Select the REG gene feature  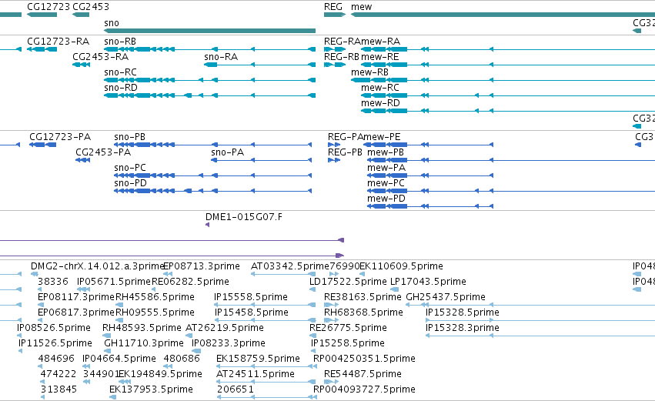pyautogui.click(x=335, y=15)
